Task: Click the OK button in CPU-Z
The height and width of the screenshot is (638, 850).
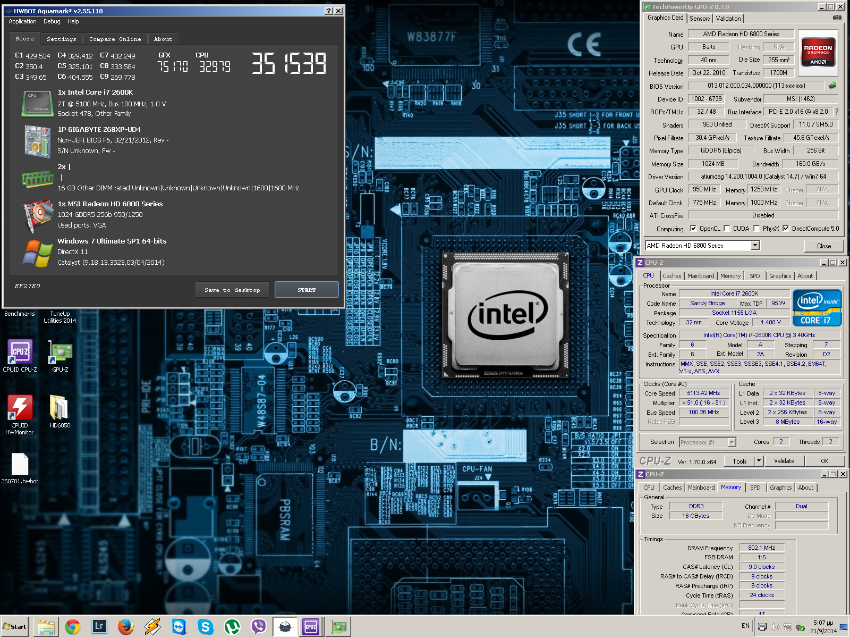Action: pos(824,461)
